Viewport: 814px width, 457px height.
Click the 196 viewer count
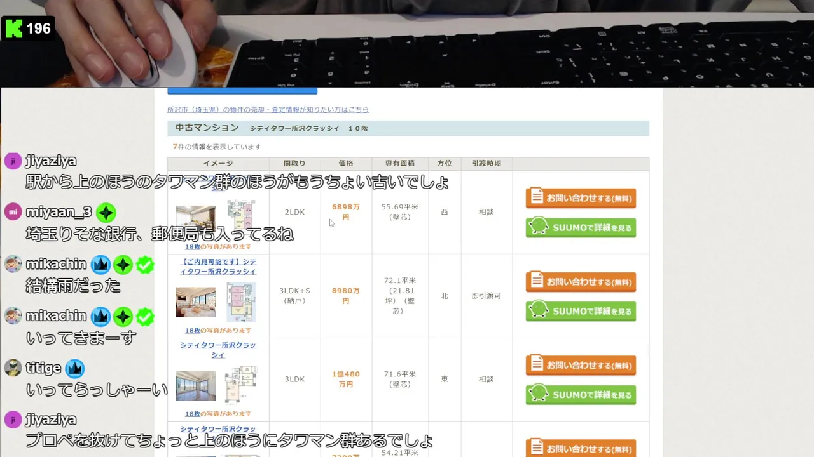pyautogui.click(x=38, y=29)
